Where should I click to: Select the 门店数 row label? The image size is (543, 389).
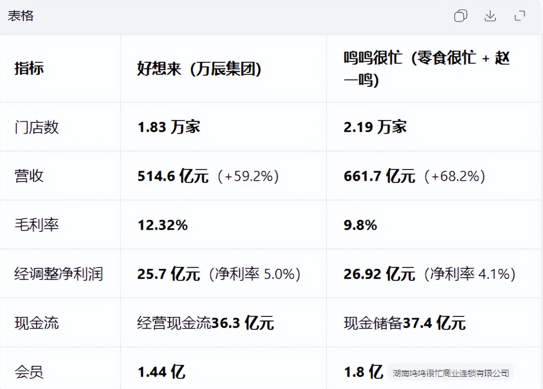[37, 127]
